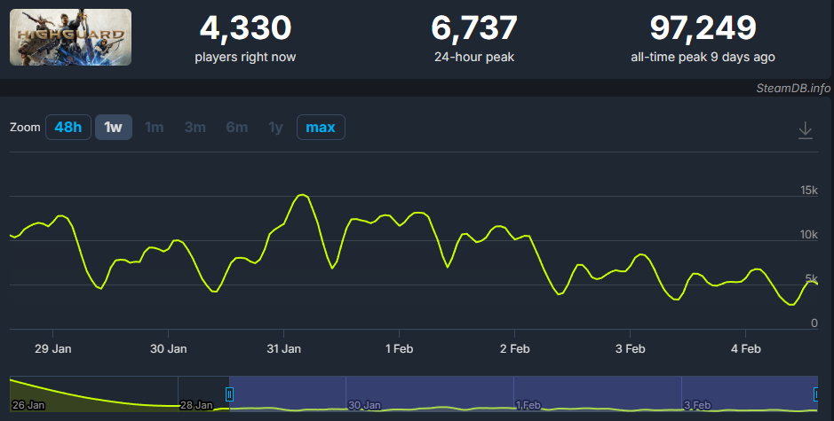Select the 1y zoom range
834x421 pixels.
point(275,128)
